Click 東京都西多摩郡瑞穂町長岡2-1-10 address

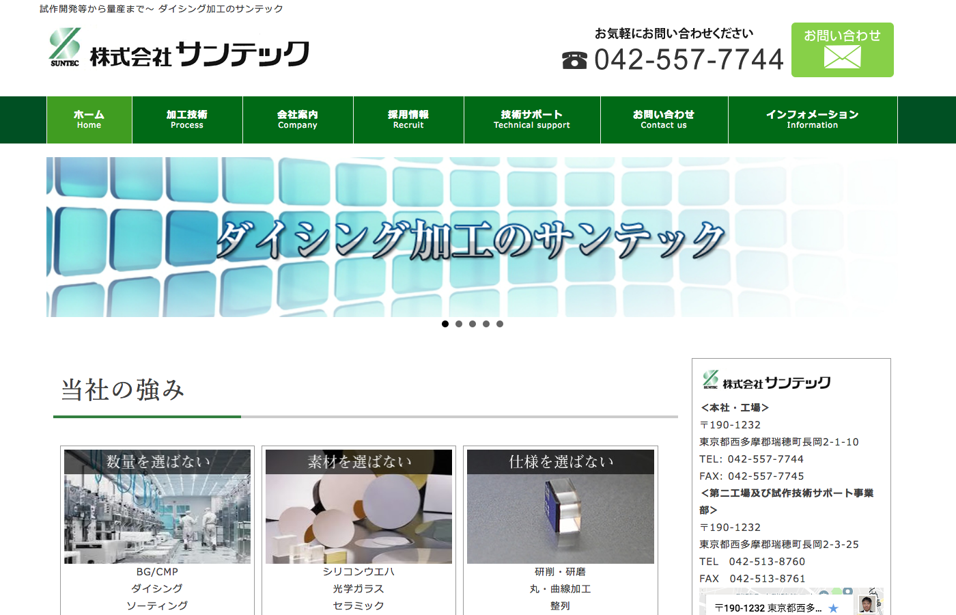point(779,442)
